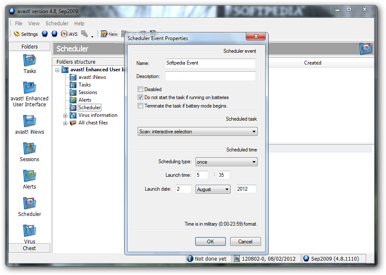Click program version status bar icon

306,259
